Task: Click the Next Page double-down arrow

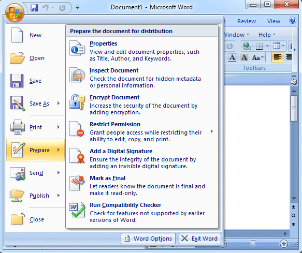Action: pyautogui.click(x=293, y=225)
